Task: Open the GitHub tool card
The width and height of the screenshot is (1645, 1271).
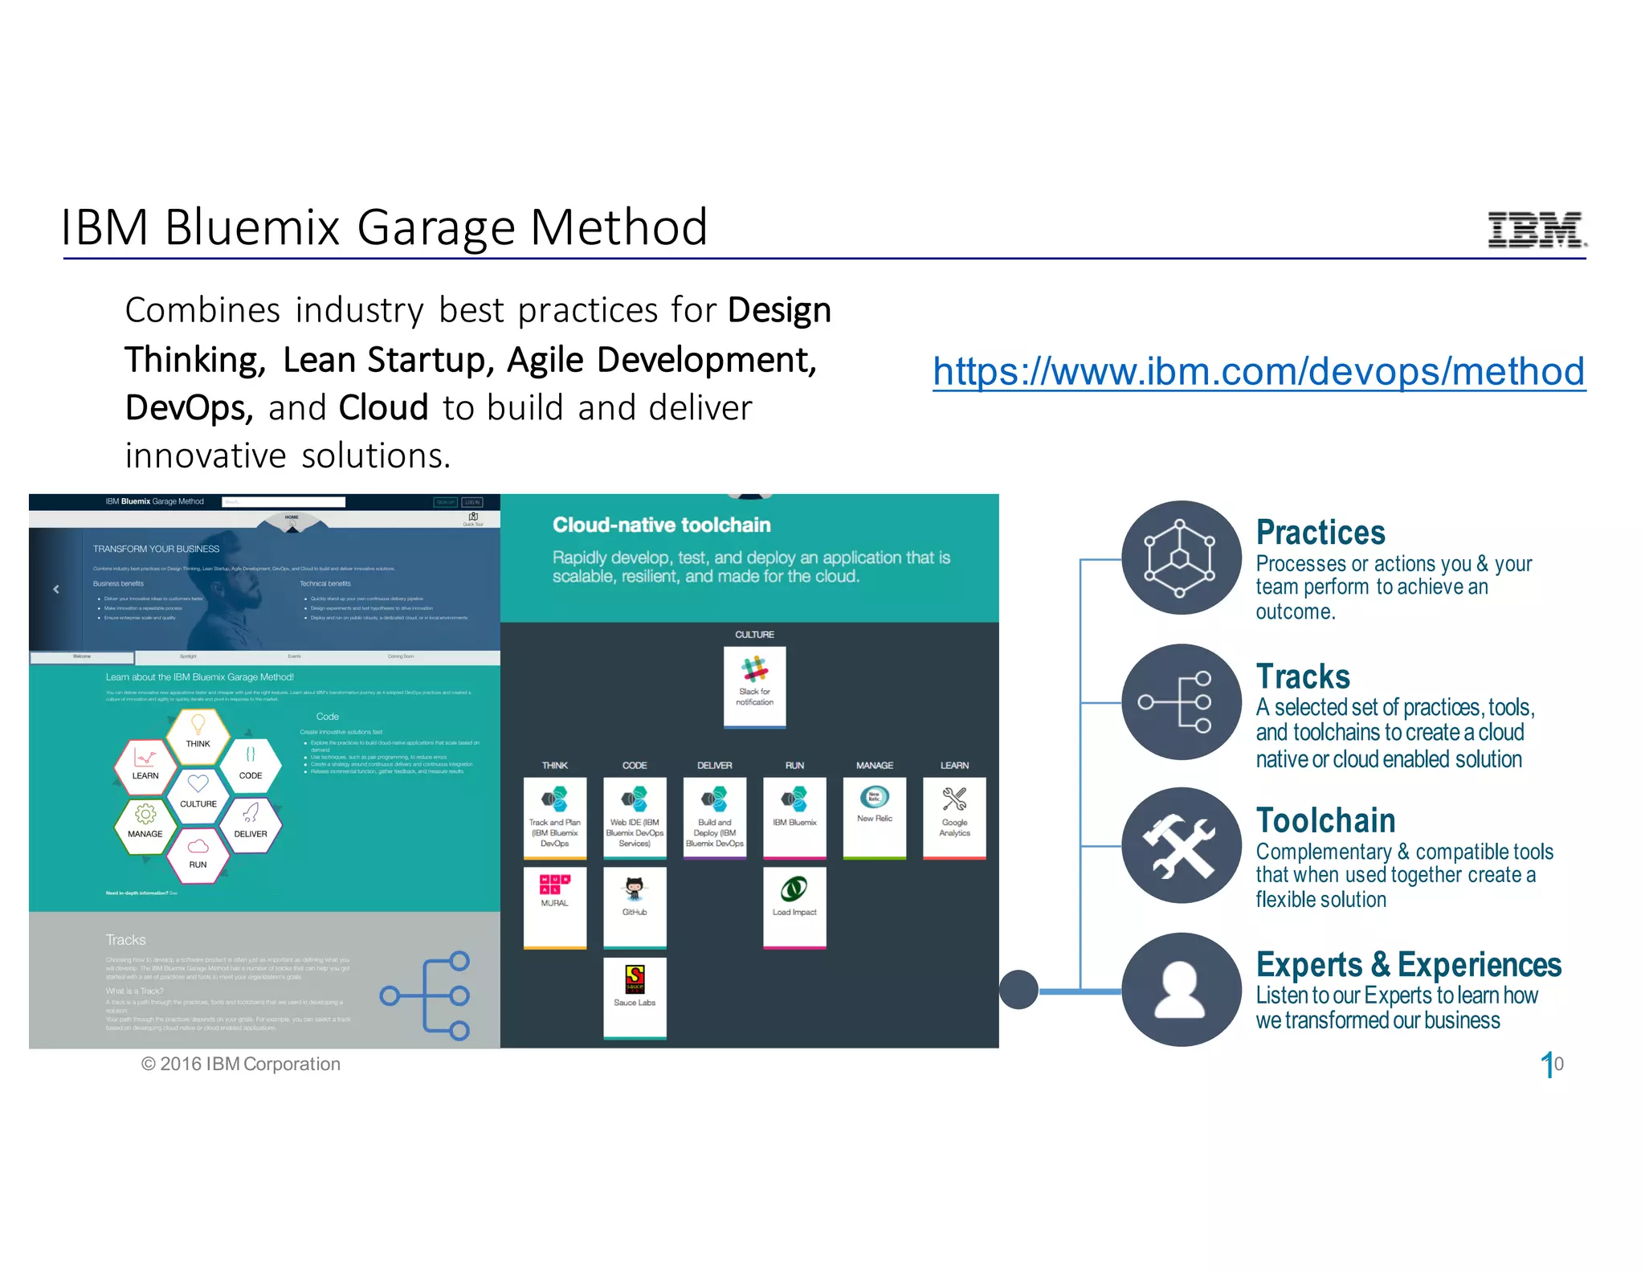Action: (x=635, y=906)
